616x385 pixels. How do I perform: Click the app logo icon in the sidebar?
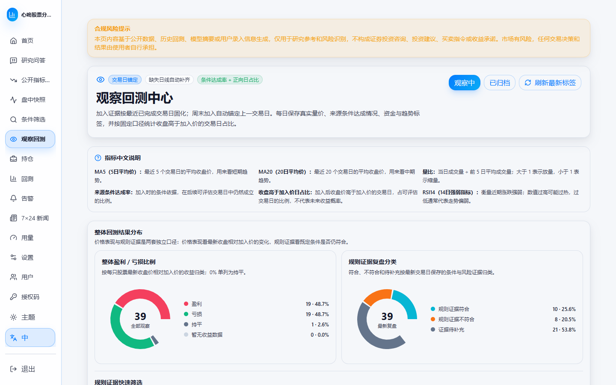(x=12, y=15)
